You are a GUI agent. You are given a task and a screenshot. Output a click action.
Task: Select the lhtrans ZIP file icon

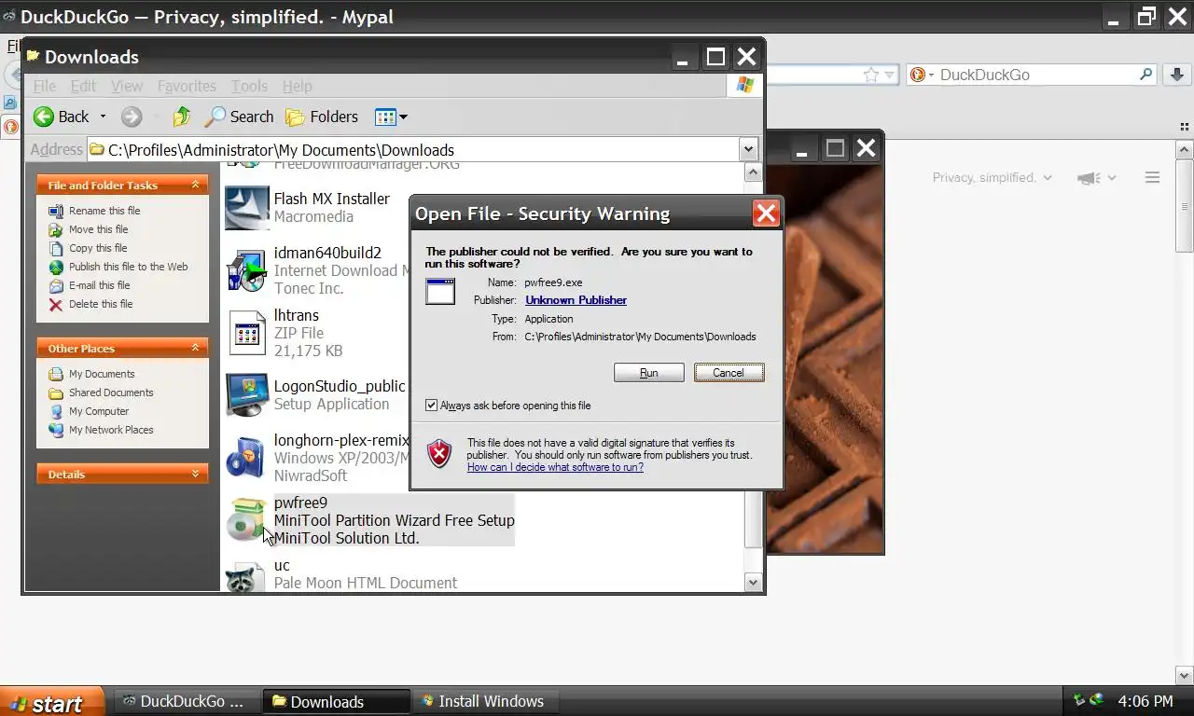[x=247, y=333]
